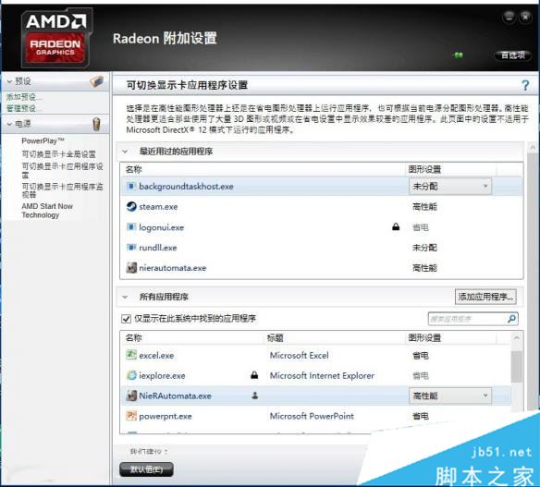The width and height of the screenshot is (540, 487).
Task: Click the Microsoft PowerPoint title cell
Action: 312,417
